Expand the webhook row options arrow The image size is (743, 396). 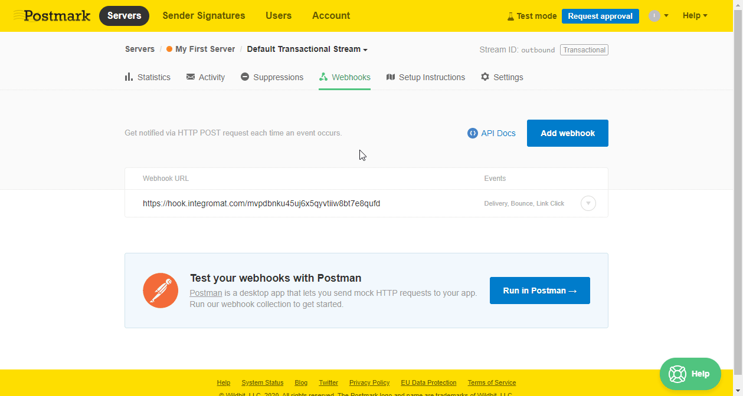coord(588,203)
